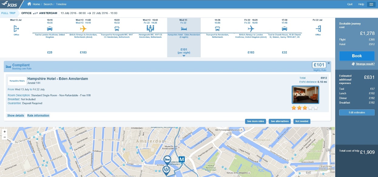Zoom in on the map

tap(5, 132)
